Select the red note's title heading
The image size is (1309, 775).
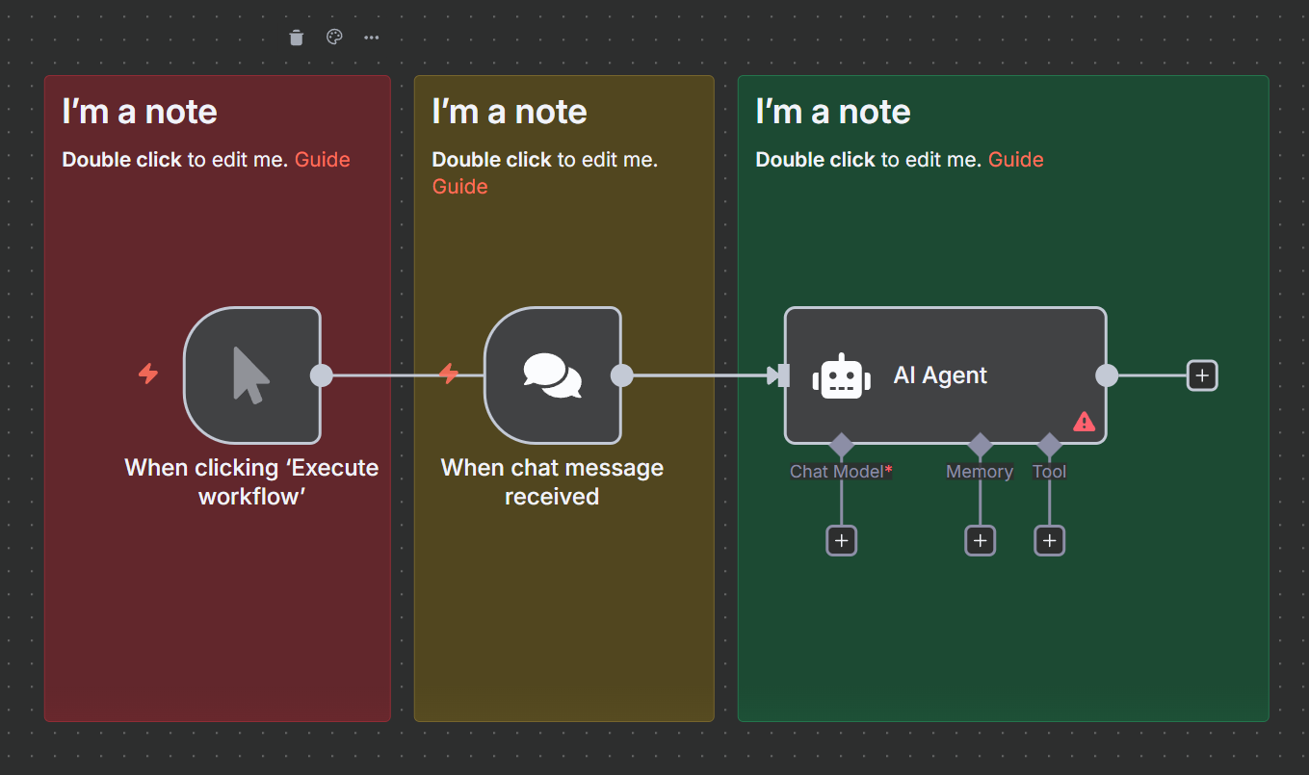[x=140, y=112]
